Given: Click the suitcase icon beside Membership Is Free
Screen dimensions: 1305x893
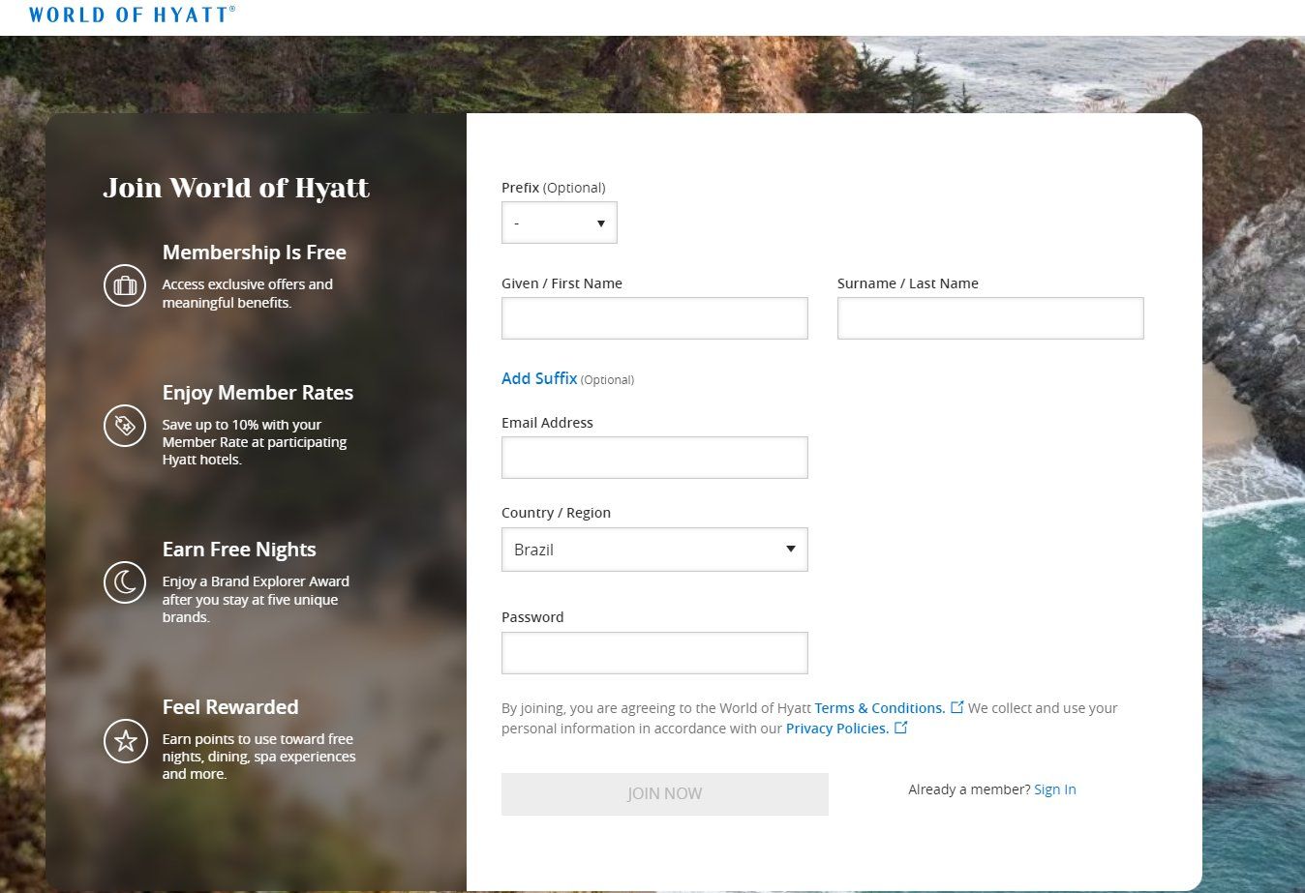Looking at the screenshot, I should point(125,285).
